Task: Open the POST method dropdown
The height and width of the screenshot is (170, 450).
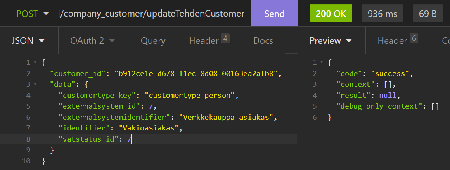Action: coord(32,14)
